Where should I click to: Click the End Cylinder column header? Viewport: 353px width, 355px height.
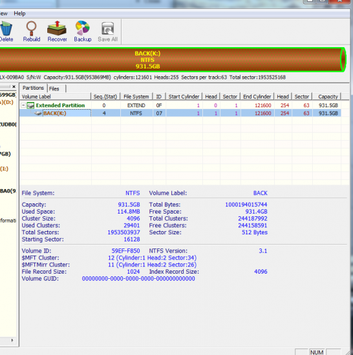[x=257, y=97]
